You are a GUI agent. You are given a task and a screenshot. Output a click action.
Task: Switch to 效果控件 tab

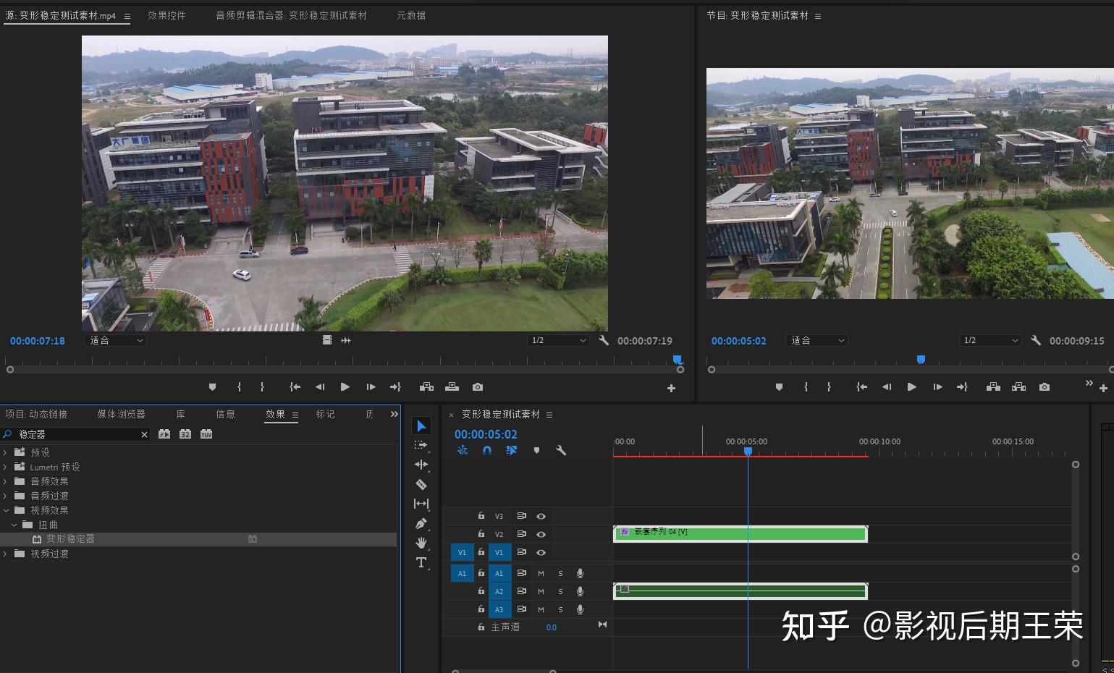point(166,15)
